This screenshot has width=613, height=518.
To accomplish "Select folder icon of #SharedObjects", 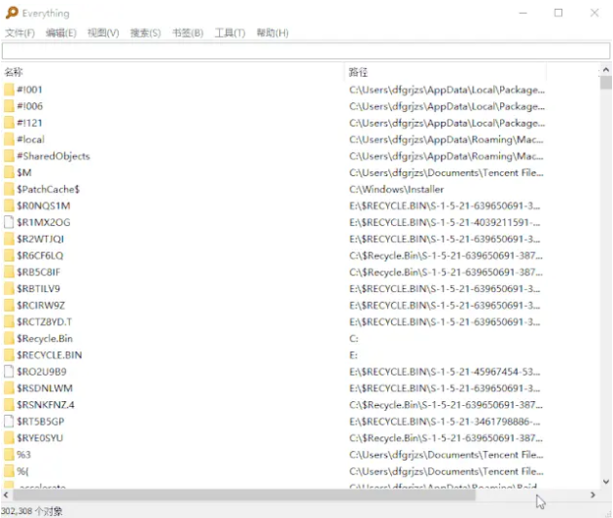I will [9, 156].
